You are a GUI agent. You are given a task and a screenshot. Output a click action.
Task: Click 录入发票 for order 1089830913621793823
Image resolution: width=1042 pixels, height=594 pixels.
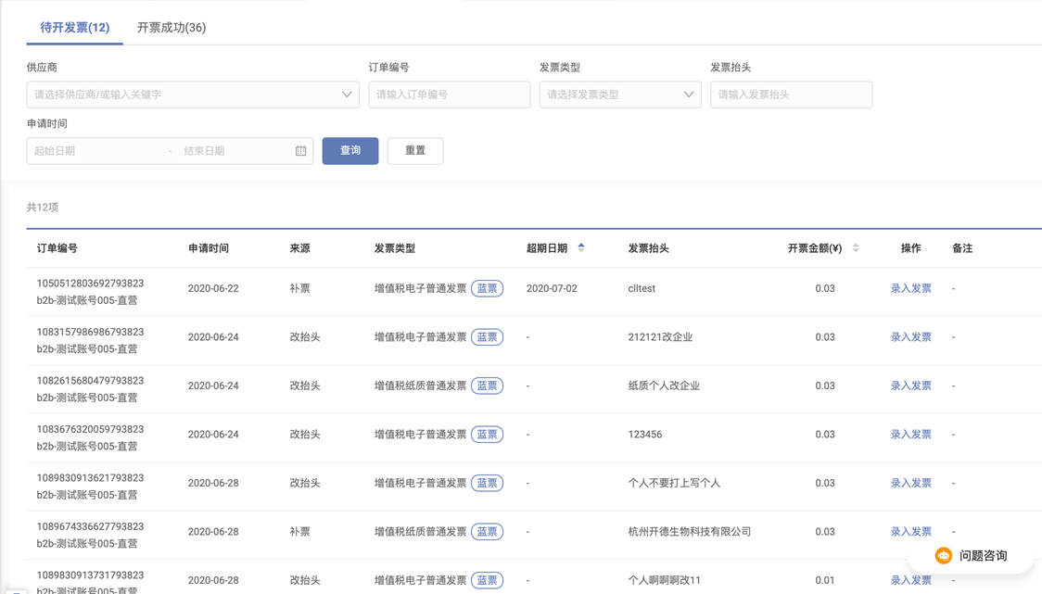pos(911,483)
